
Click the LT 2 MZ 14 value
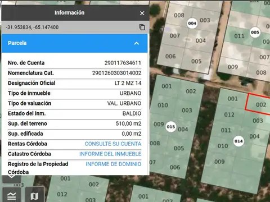[128, 83]
